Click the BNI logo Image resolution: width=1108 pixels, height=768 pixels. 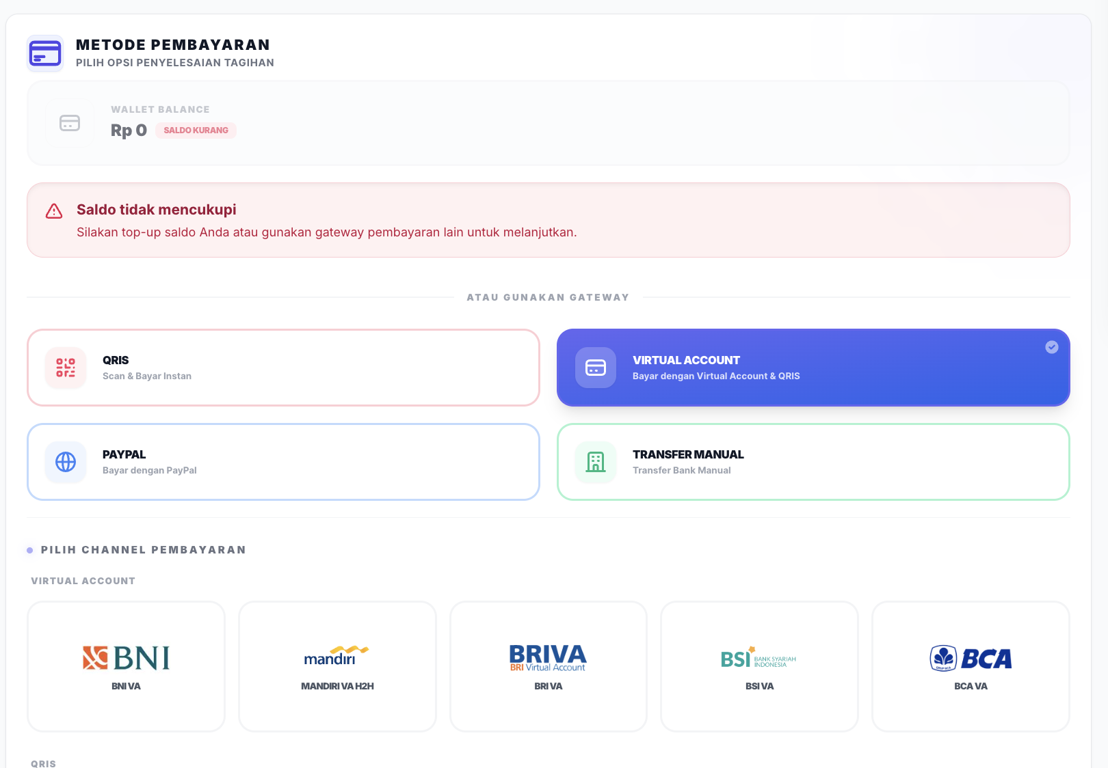126,658
